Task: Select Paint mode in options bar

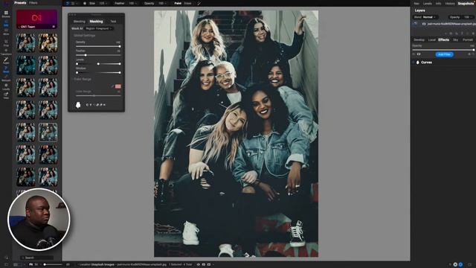Action: coord(178,3)
